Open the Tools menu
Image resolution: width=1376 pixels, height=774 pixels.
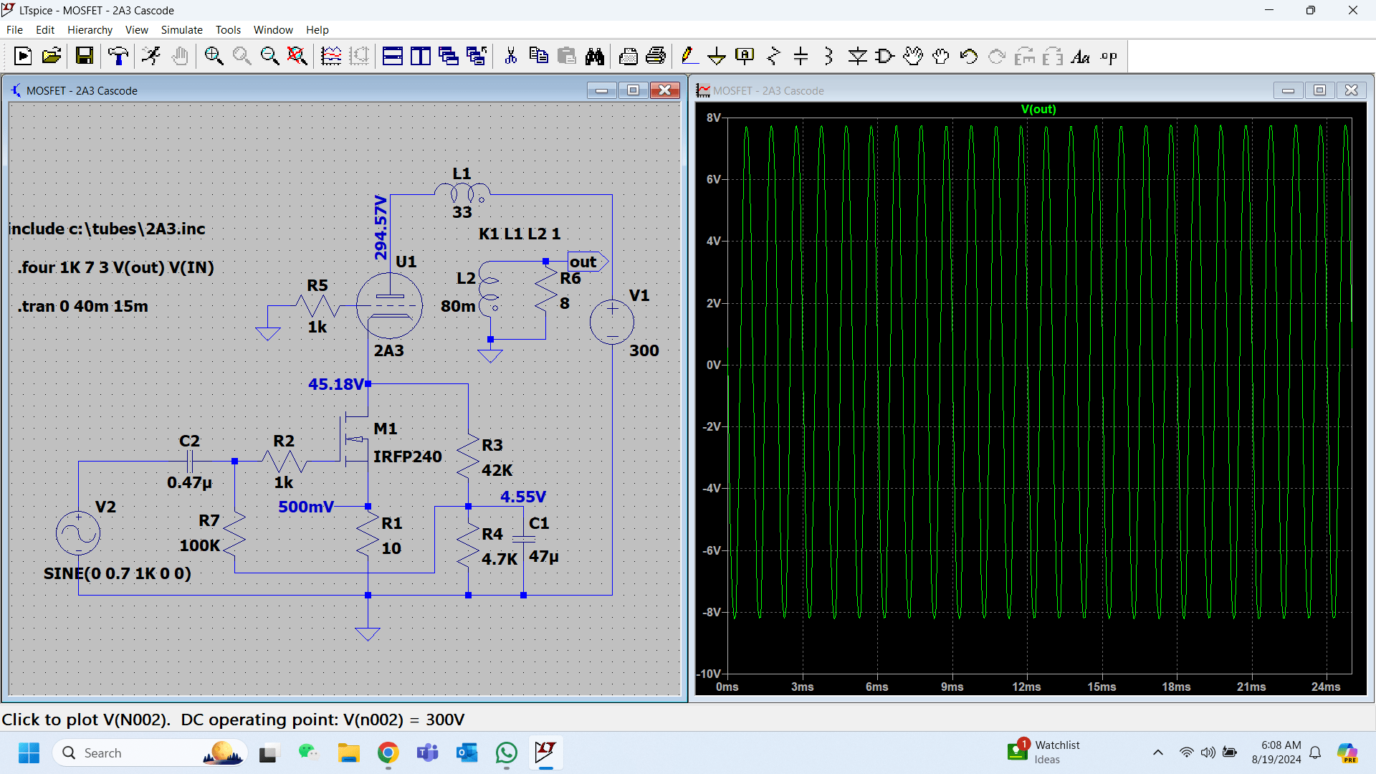(x=228, y=30)
